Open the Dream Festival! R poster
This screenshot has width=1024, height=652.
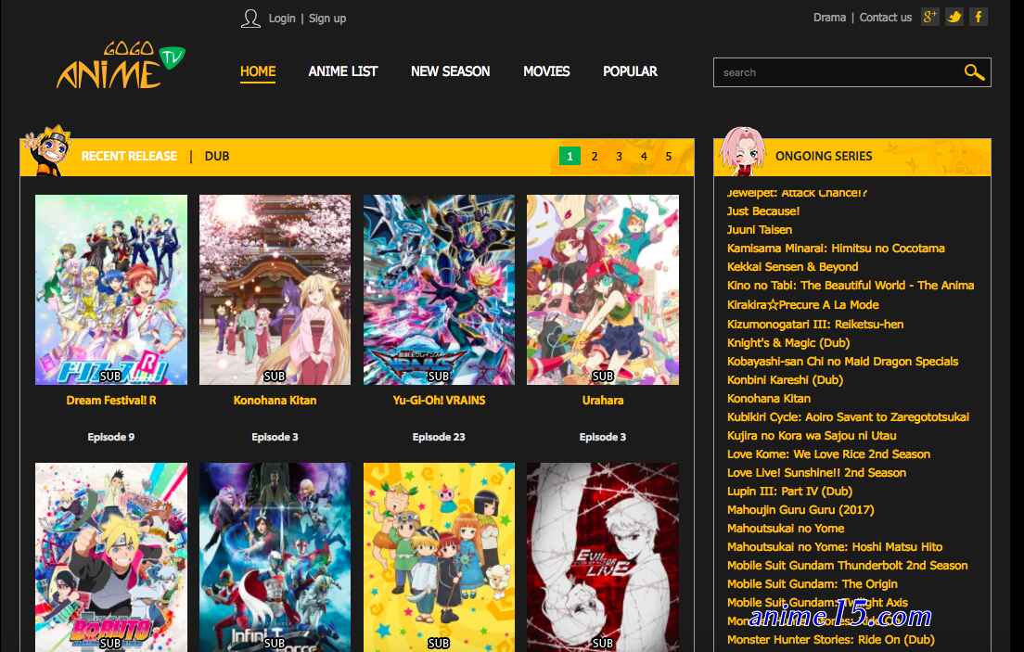click(111, 289)
